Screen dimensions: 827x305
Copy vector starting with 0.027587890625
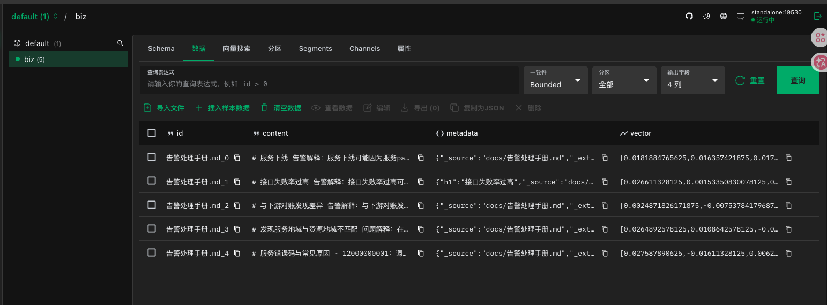pyautogui.click(x=788, y=253)
